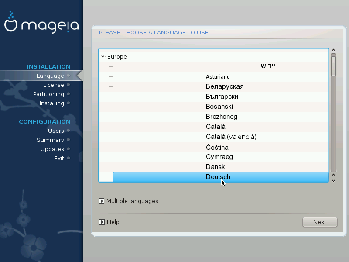Click the Europe group label

pyautogui.click(x=117, y=57)
